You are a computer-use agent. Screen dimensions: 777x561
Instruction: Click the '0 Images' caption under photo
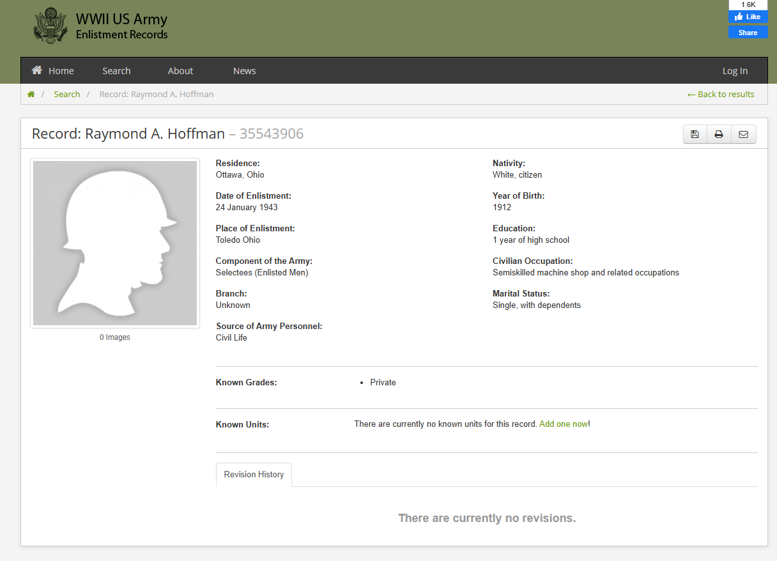pos(115,337)
